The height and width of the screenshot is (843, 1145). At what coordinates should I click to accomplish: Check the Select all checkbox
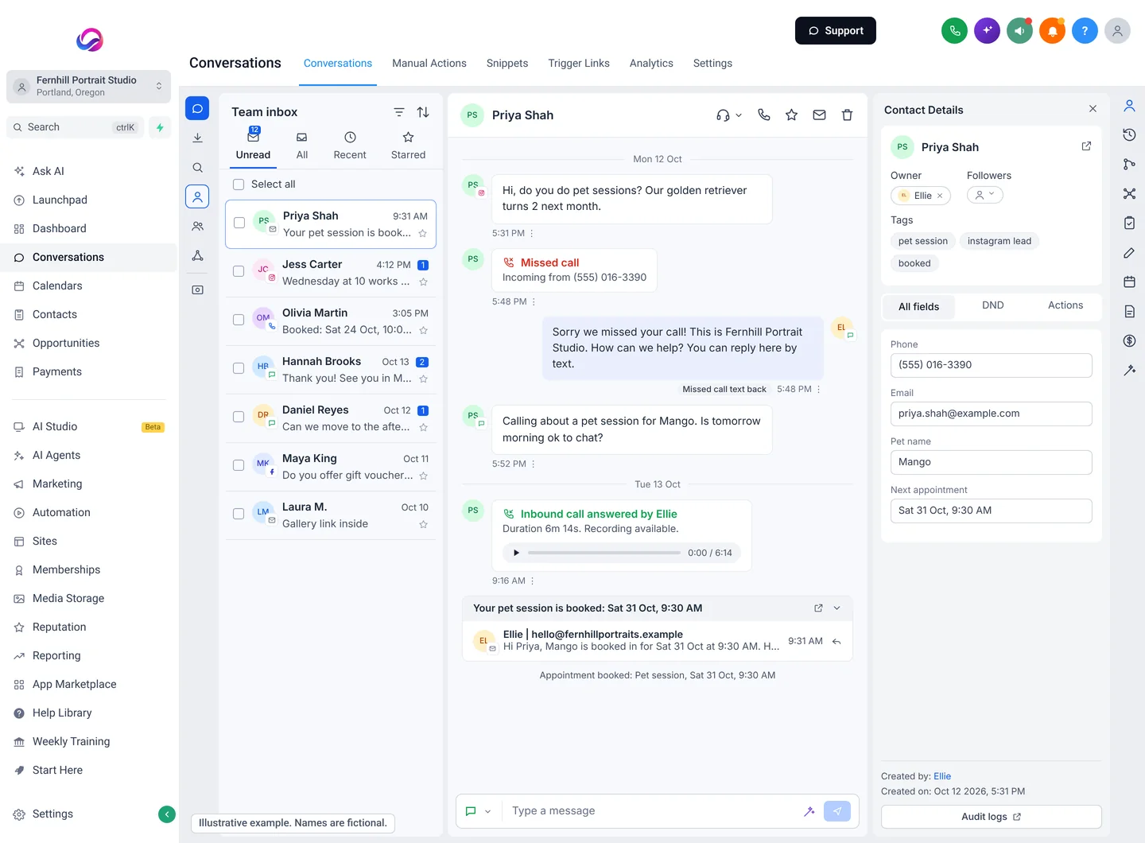pyautogui.click(x=238, y=185)
